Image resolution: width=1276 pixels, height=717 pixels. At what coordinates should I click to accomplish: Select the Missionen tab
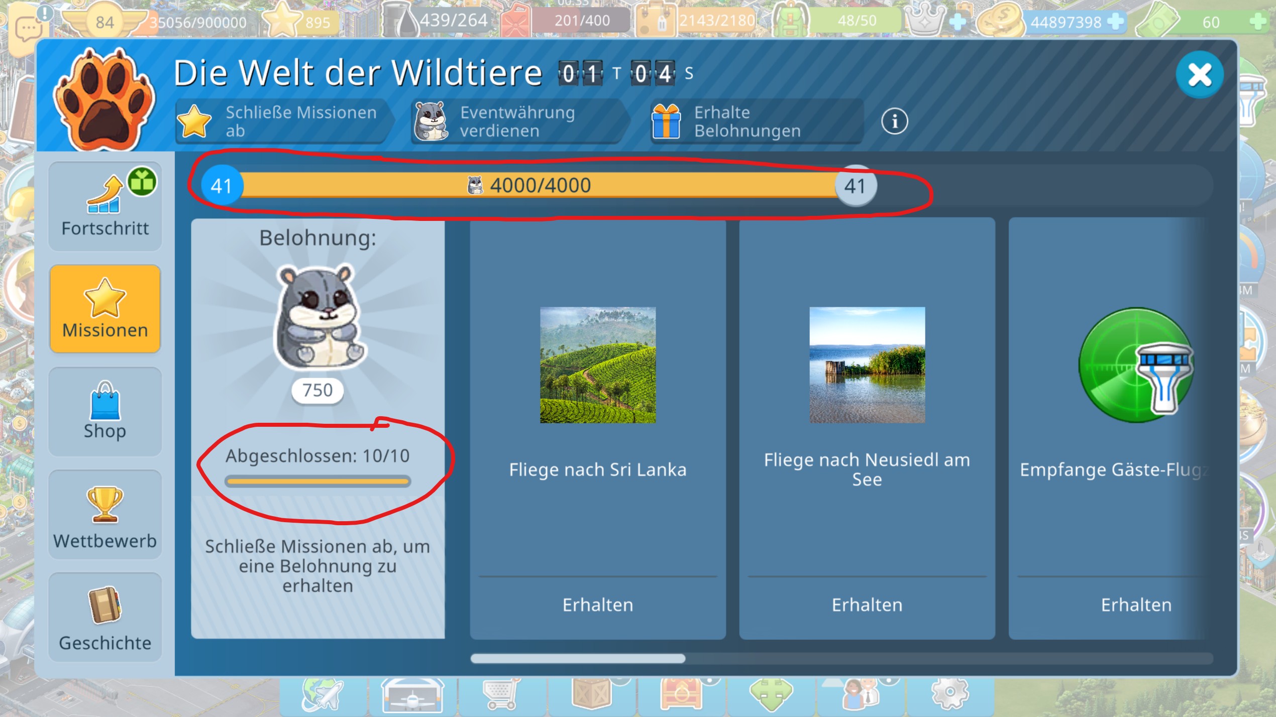[105, 309]
